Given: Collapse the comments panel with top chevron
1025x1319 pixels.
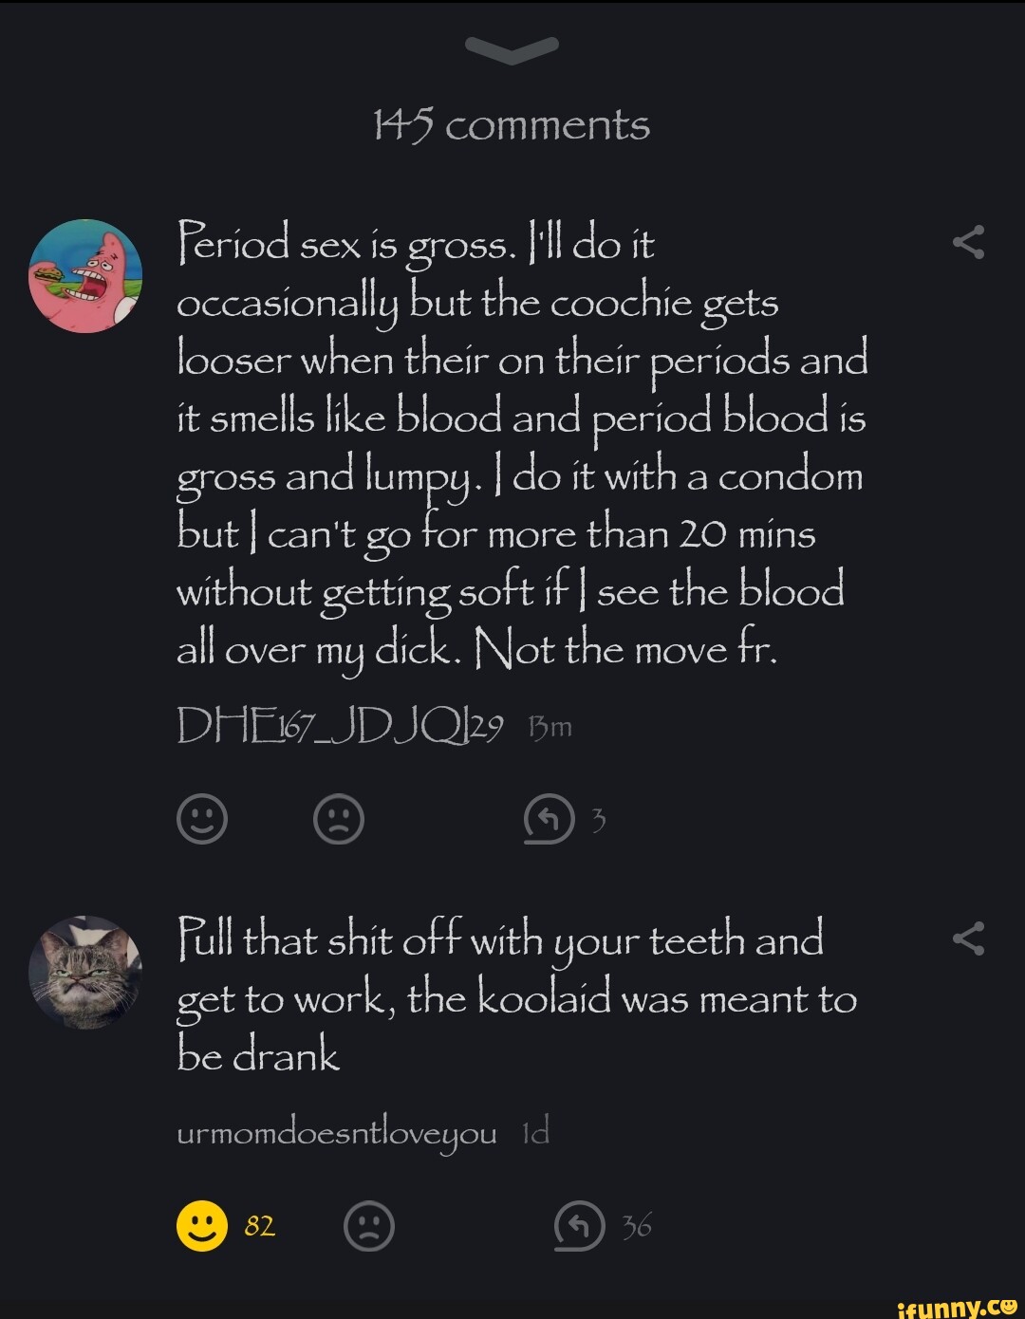Looking at the screenshot, I should point(513,50).
